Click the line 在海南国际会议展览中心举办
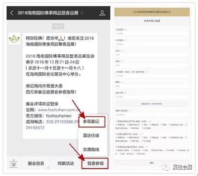 coord(54,74)
